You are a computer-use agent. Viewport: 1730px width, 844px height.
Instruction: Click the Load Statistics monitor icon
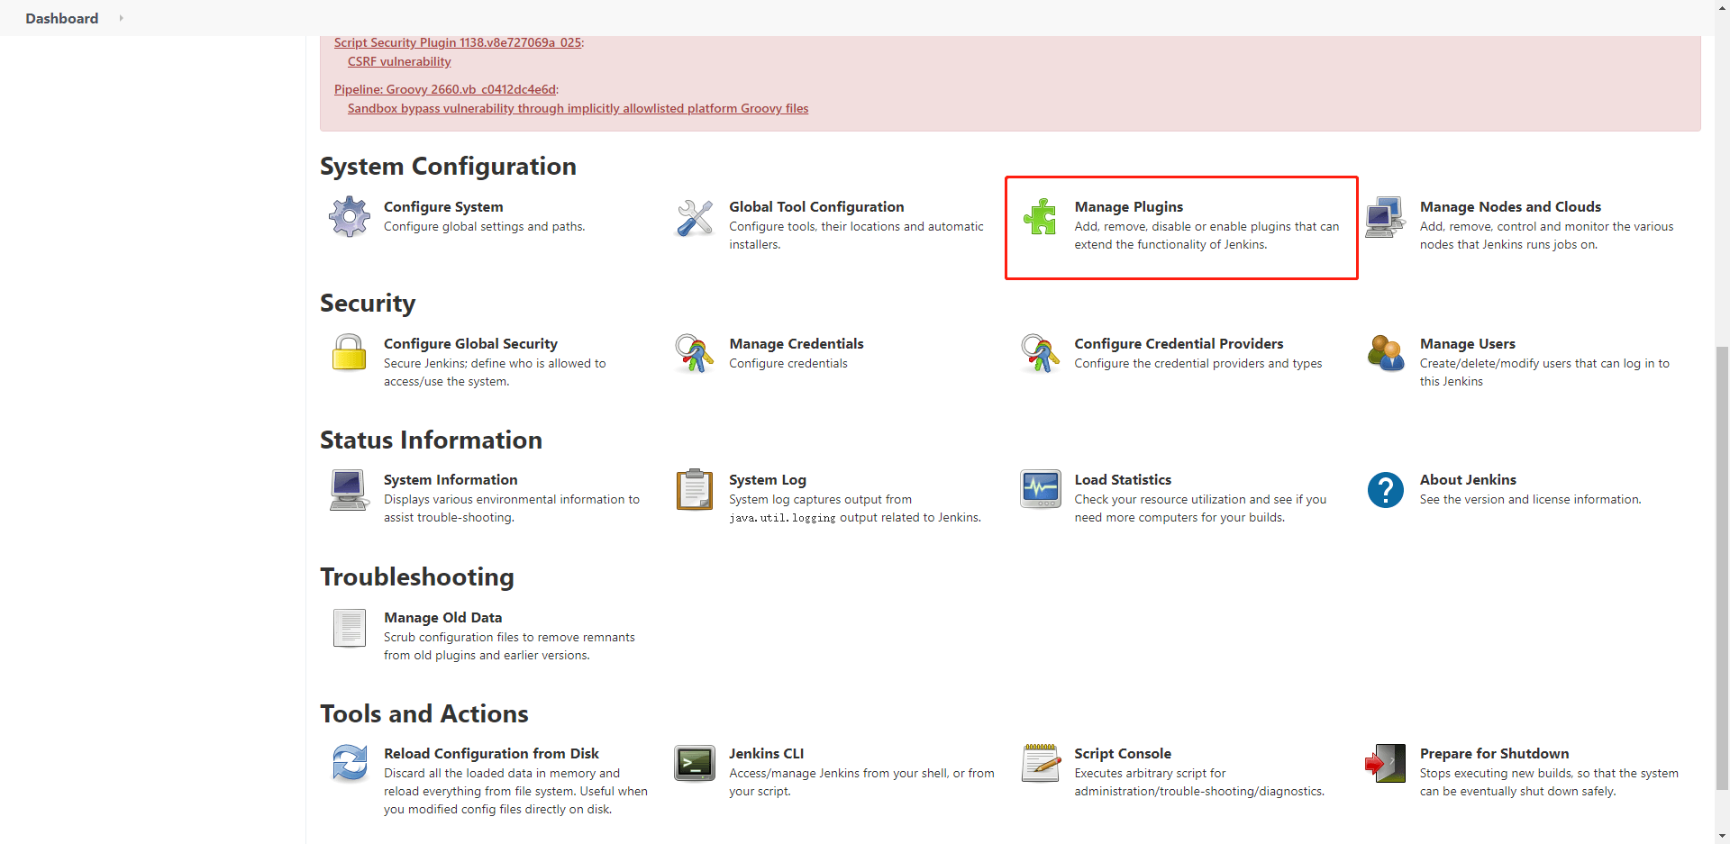[x=1040, y=490]
